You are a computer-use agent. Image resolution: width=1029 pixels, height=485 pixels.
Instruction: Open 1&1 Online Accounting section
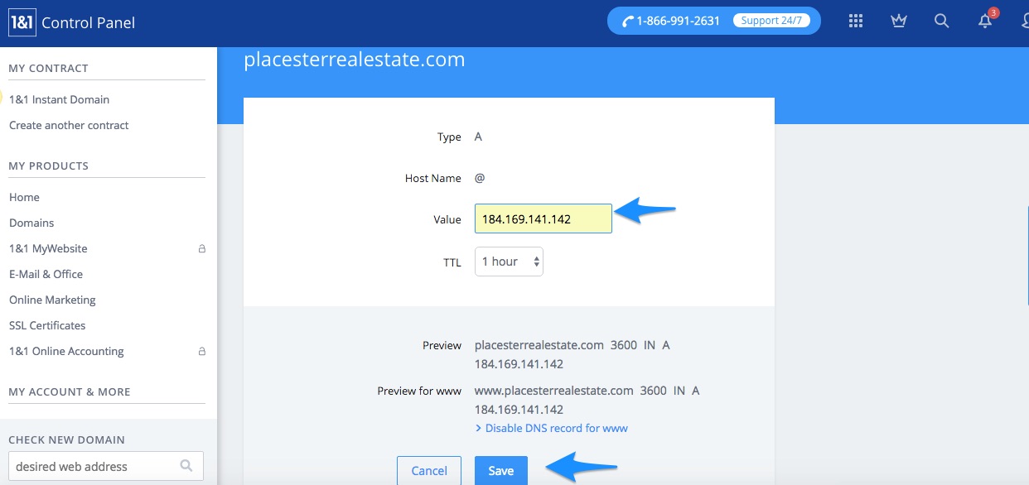pyautogui.click(x=66, y=351)
